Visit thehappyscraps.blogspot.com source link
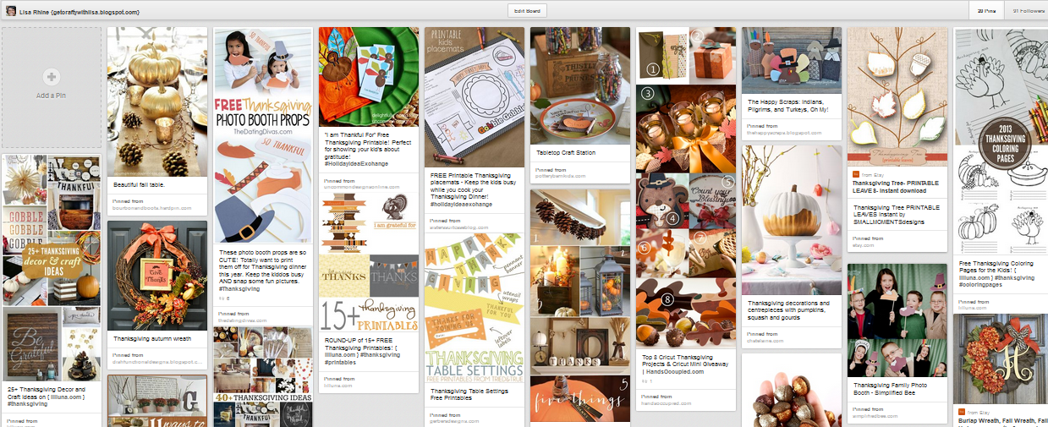 (783, 133)
